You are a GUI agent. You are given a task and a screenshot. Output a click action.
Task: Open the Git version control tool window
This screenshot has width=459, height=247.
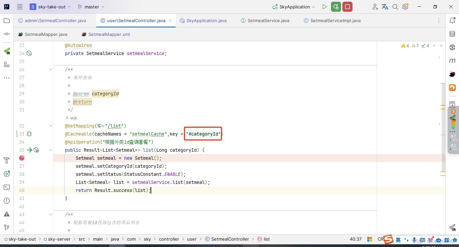tap(7, 227)
